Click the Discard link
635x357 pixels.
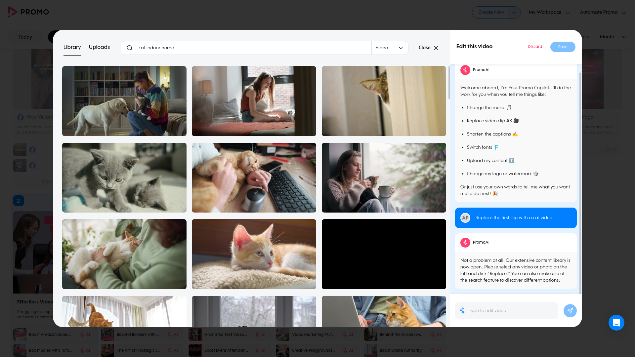point(535,47)
